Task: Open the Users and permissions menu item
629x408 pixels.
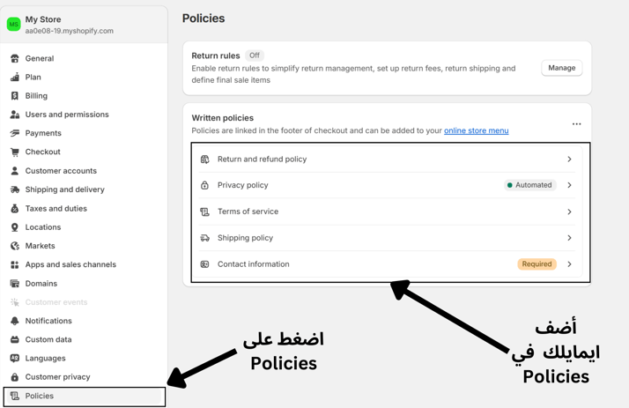Action: point(67,115)
